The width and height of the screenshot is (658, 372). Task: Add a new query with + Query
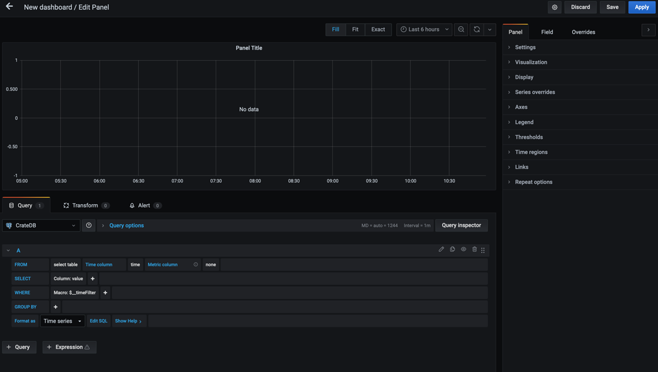(19, 347)
